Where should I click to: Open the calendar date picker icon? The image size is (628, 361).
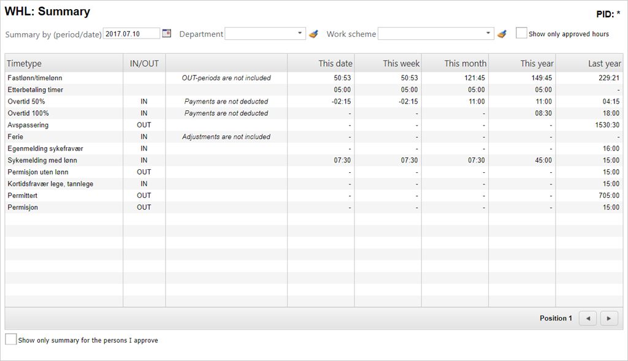[x=166, y=34]
